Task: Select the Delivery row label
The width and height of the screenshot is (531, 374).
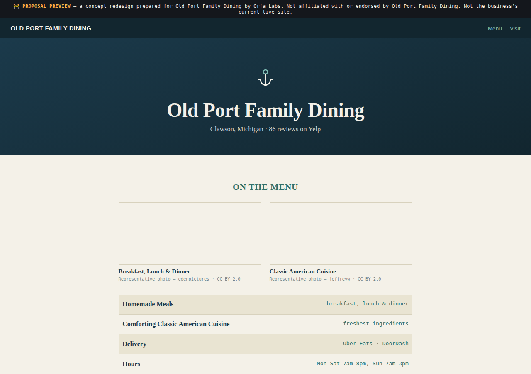Action: (134, 344)
